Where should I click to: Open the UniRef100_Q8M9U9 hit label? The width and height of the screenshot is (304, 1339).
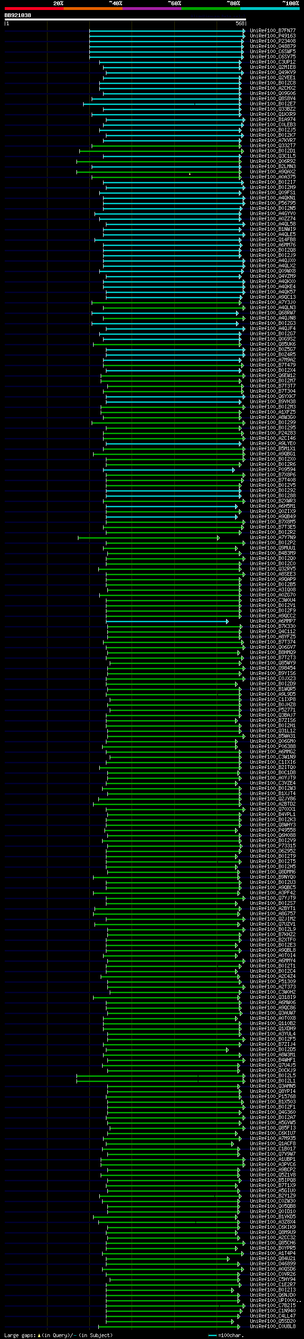(x=273, y=1233)
